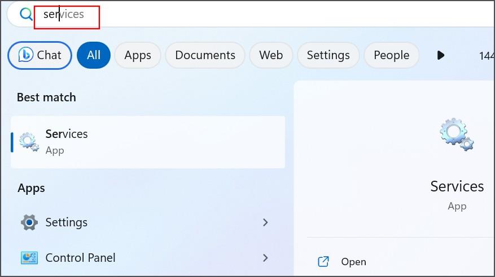Click the Services gear icon in best match
This screenshot has width=495, height=277.
29,142
